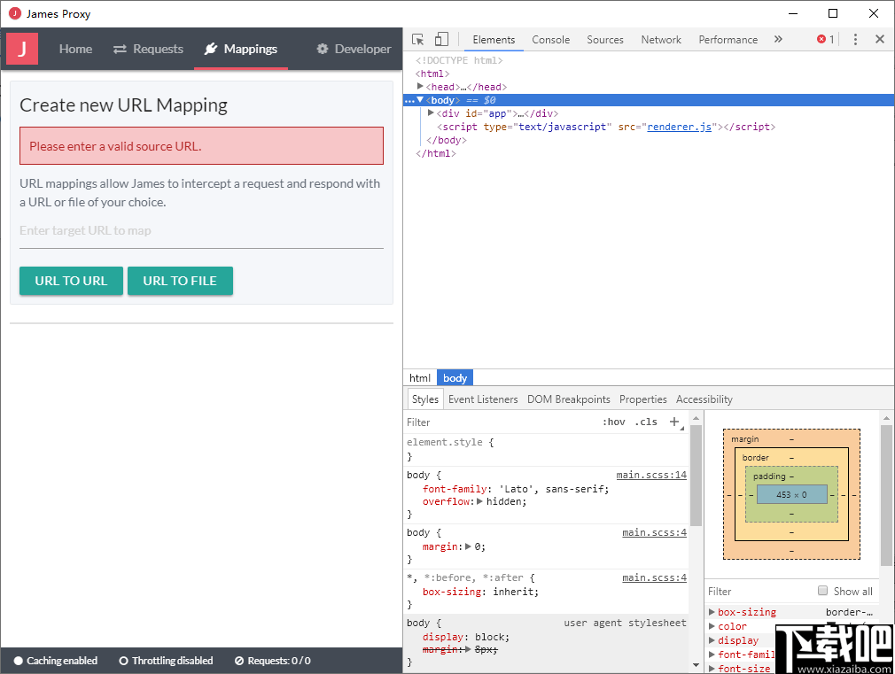Add a new style rule with the plus icon

click(674, 422)
